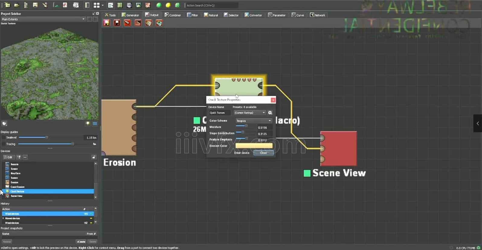Open the 3D globe view icon
482x250 pixels.
click(129, 5)
